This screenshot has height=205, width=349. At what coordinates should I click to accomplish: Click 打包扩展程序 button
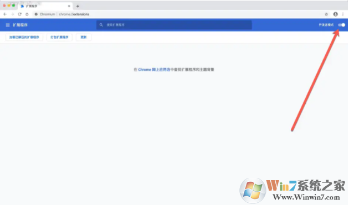click(59, 37)
